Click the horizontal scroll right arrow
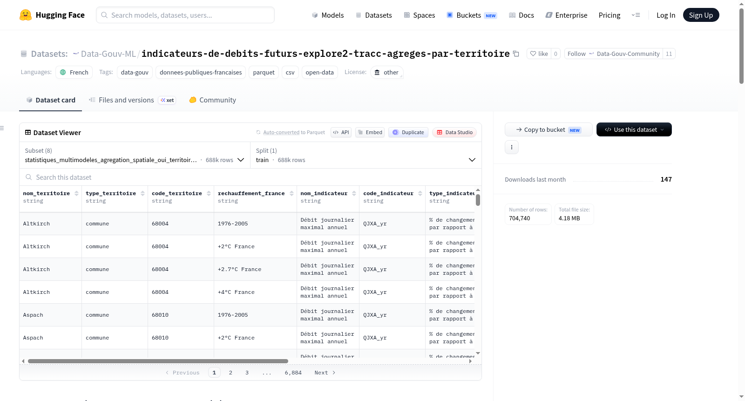745x401 pixels. tap(470, 361)
